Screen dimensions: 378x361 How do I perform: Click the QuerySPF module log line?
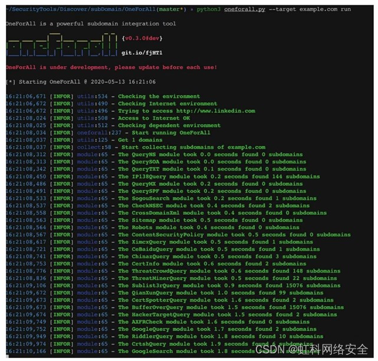(x=156, y=191)
